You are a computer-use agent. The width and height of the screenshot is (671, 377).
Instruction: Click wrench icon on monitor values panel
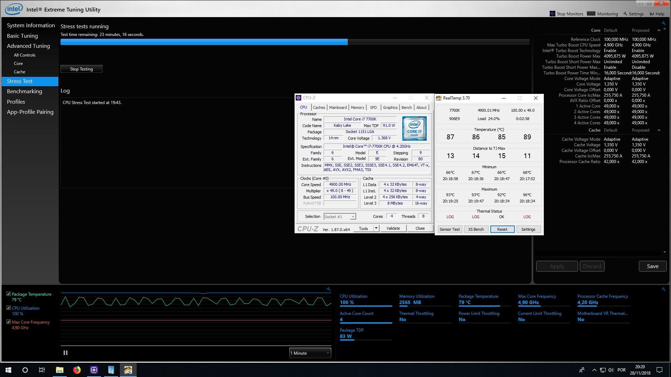663,289
